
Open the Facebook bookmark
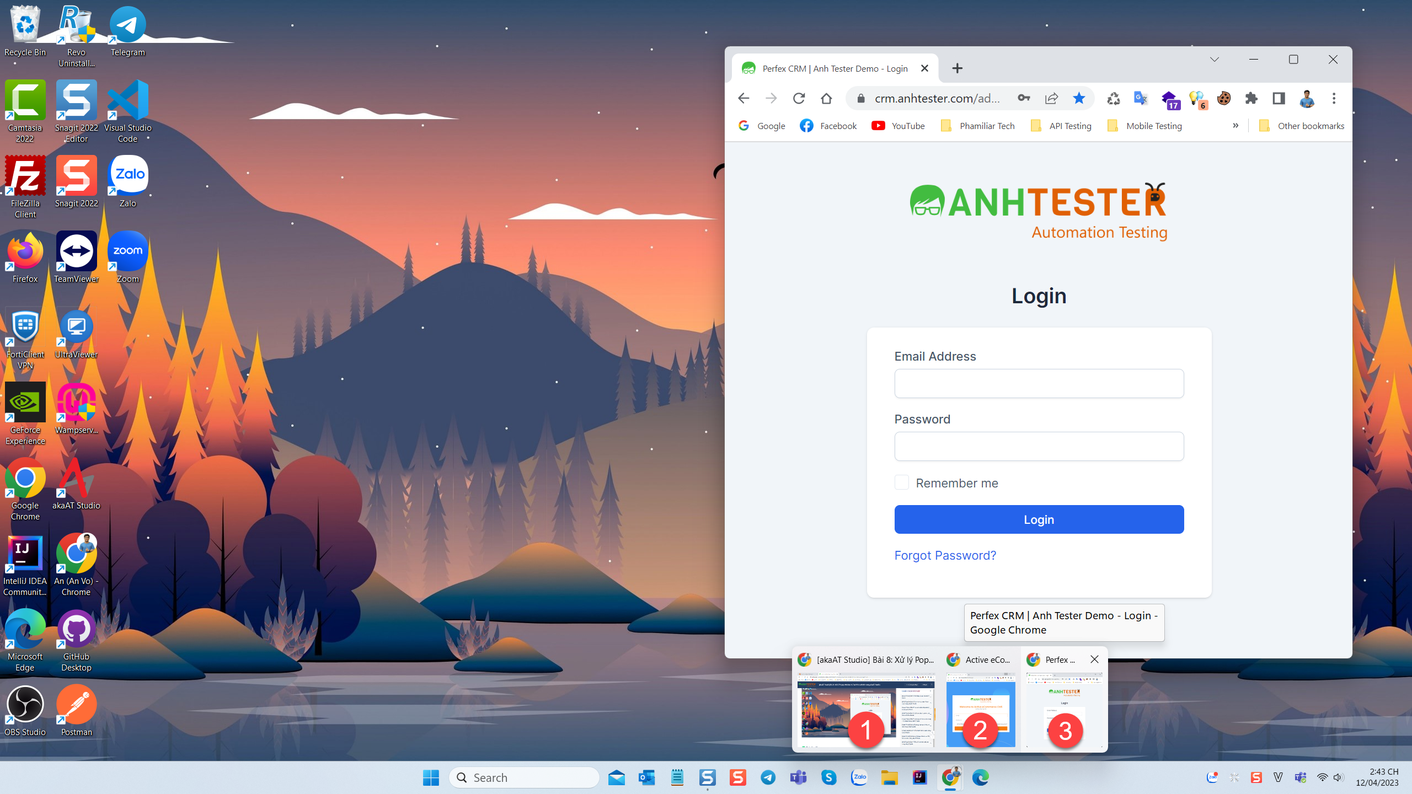(x=828, y=126)
